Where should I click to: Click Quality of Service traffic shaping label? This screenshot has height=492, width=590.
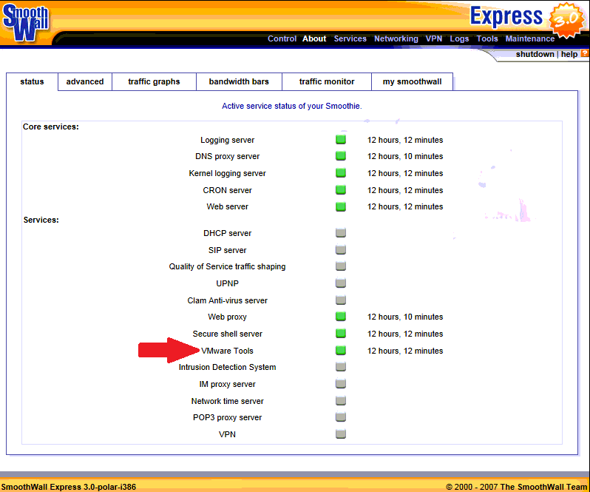(227, 266)
